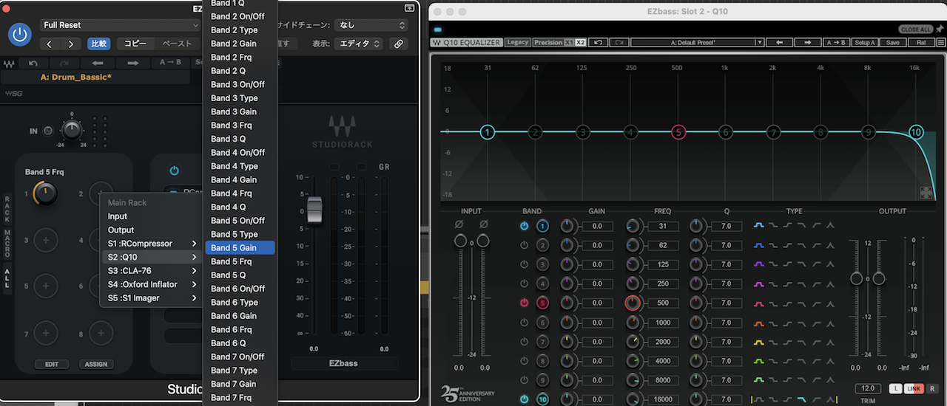Adjust the StudioRack IN gain knob

[72, 131]
